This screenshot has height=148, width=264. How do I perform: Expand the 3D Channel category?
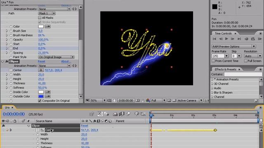click(x=212, y=84)
